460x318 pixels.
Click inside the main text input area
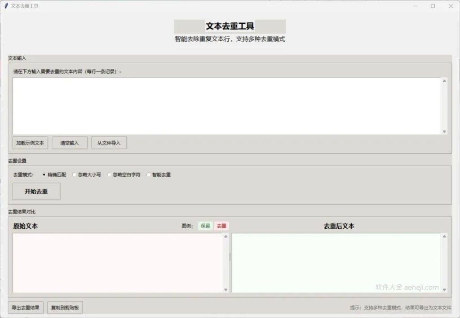point(225,105)
